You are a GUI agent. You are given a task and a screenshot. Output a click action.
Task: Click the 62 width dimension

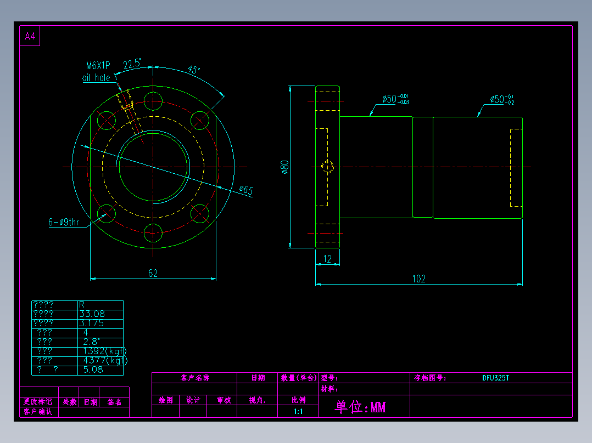click(153, 274)
